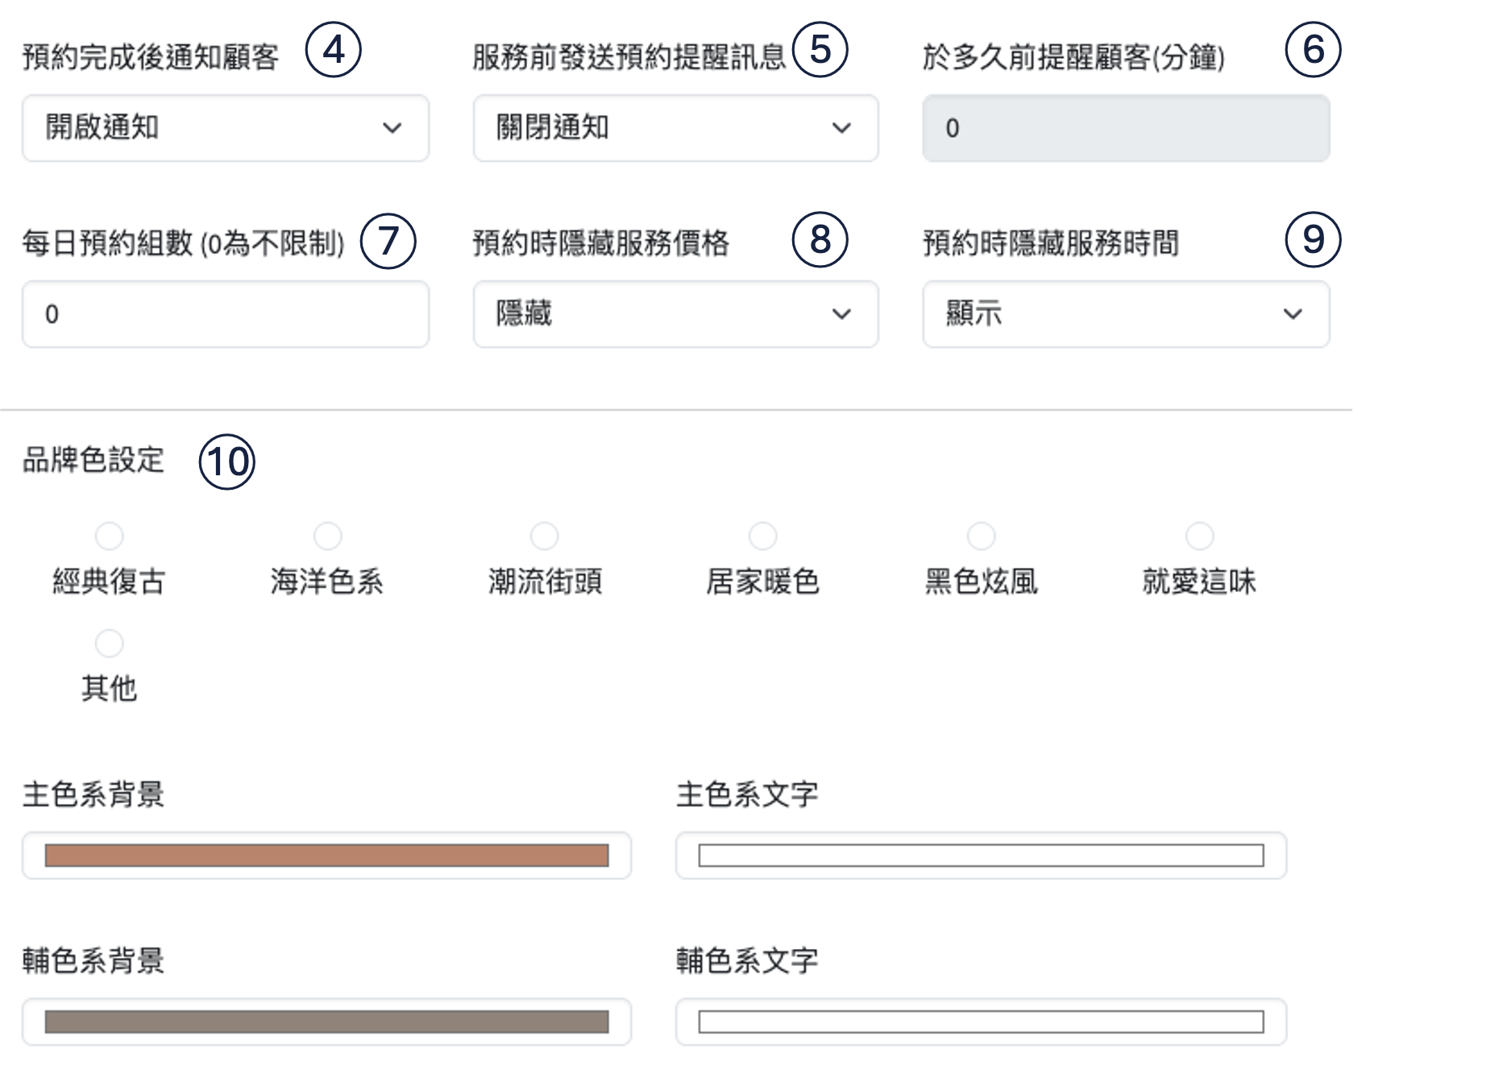The height and width of the screenshot is (1073, 1507).
Task: Open the 預約時隱藏服務價格 dropdown
Action: pyautogui.click(x=675, y=314)
